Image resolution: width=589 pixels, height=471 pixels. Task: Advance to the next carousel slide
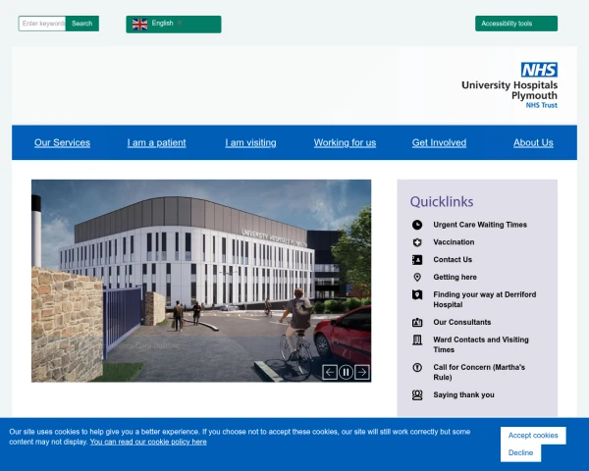coord(362,372)
